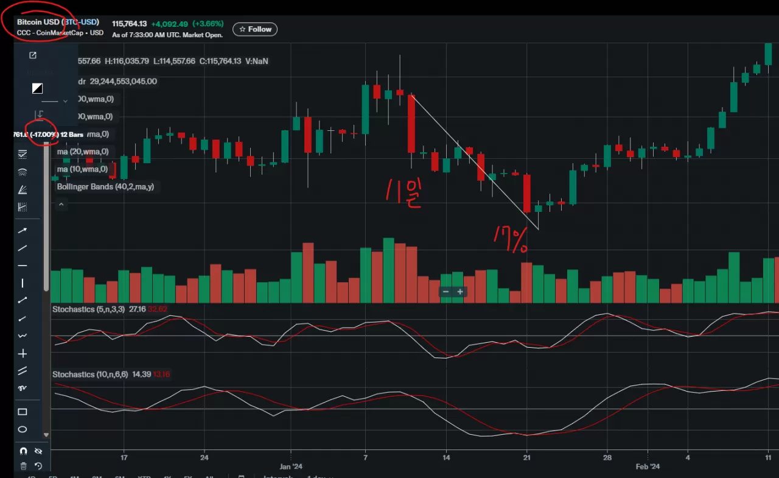Switch to the All range tab

210,477
